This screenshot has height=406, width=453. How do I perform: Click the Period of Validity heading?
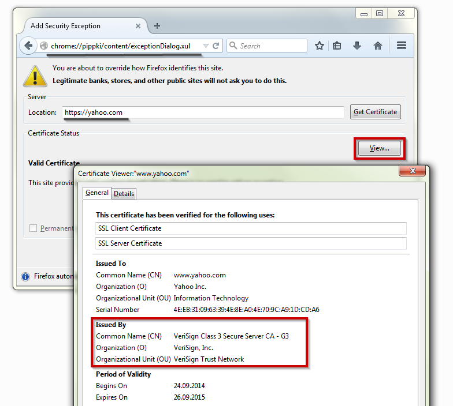(124, 374)
